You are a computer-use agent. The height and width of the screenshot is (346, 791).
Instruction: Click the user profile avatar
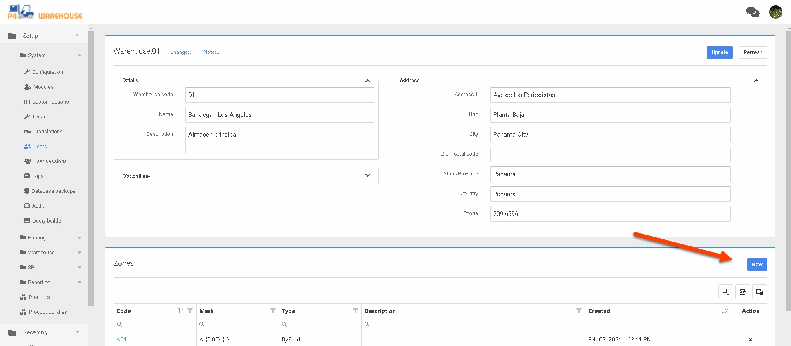[x=775, y=12]
